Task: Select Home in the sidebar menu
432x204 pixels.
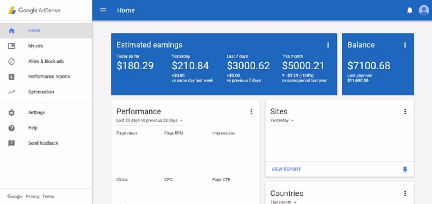Action: click(x=46, y=31)
